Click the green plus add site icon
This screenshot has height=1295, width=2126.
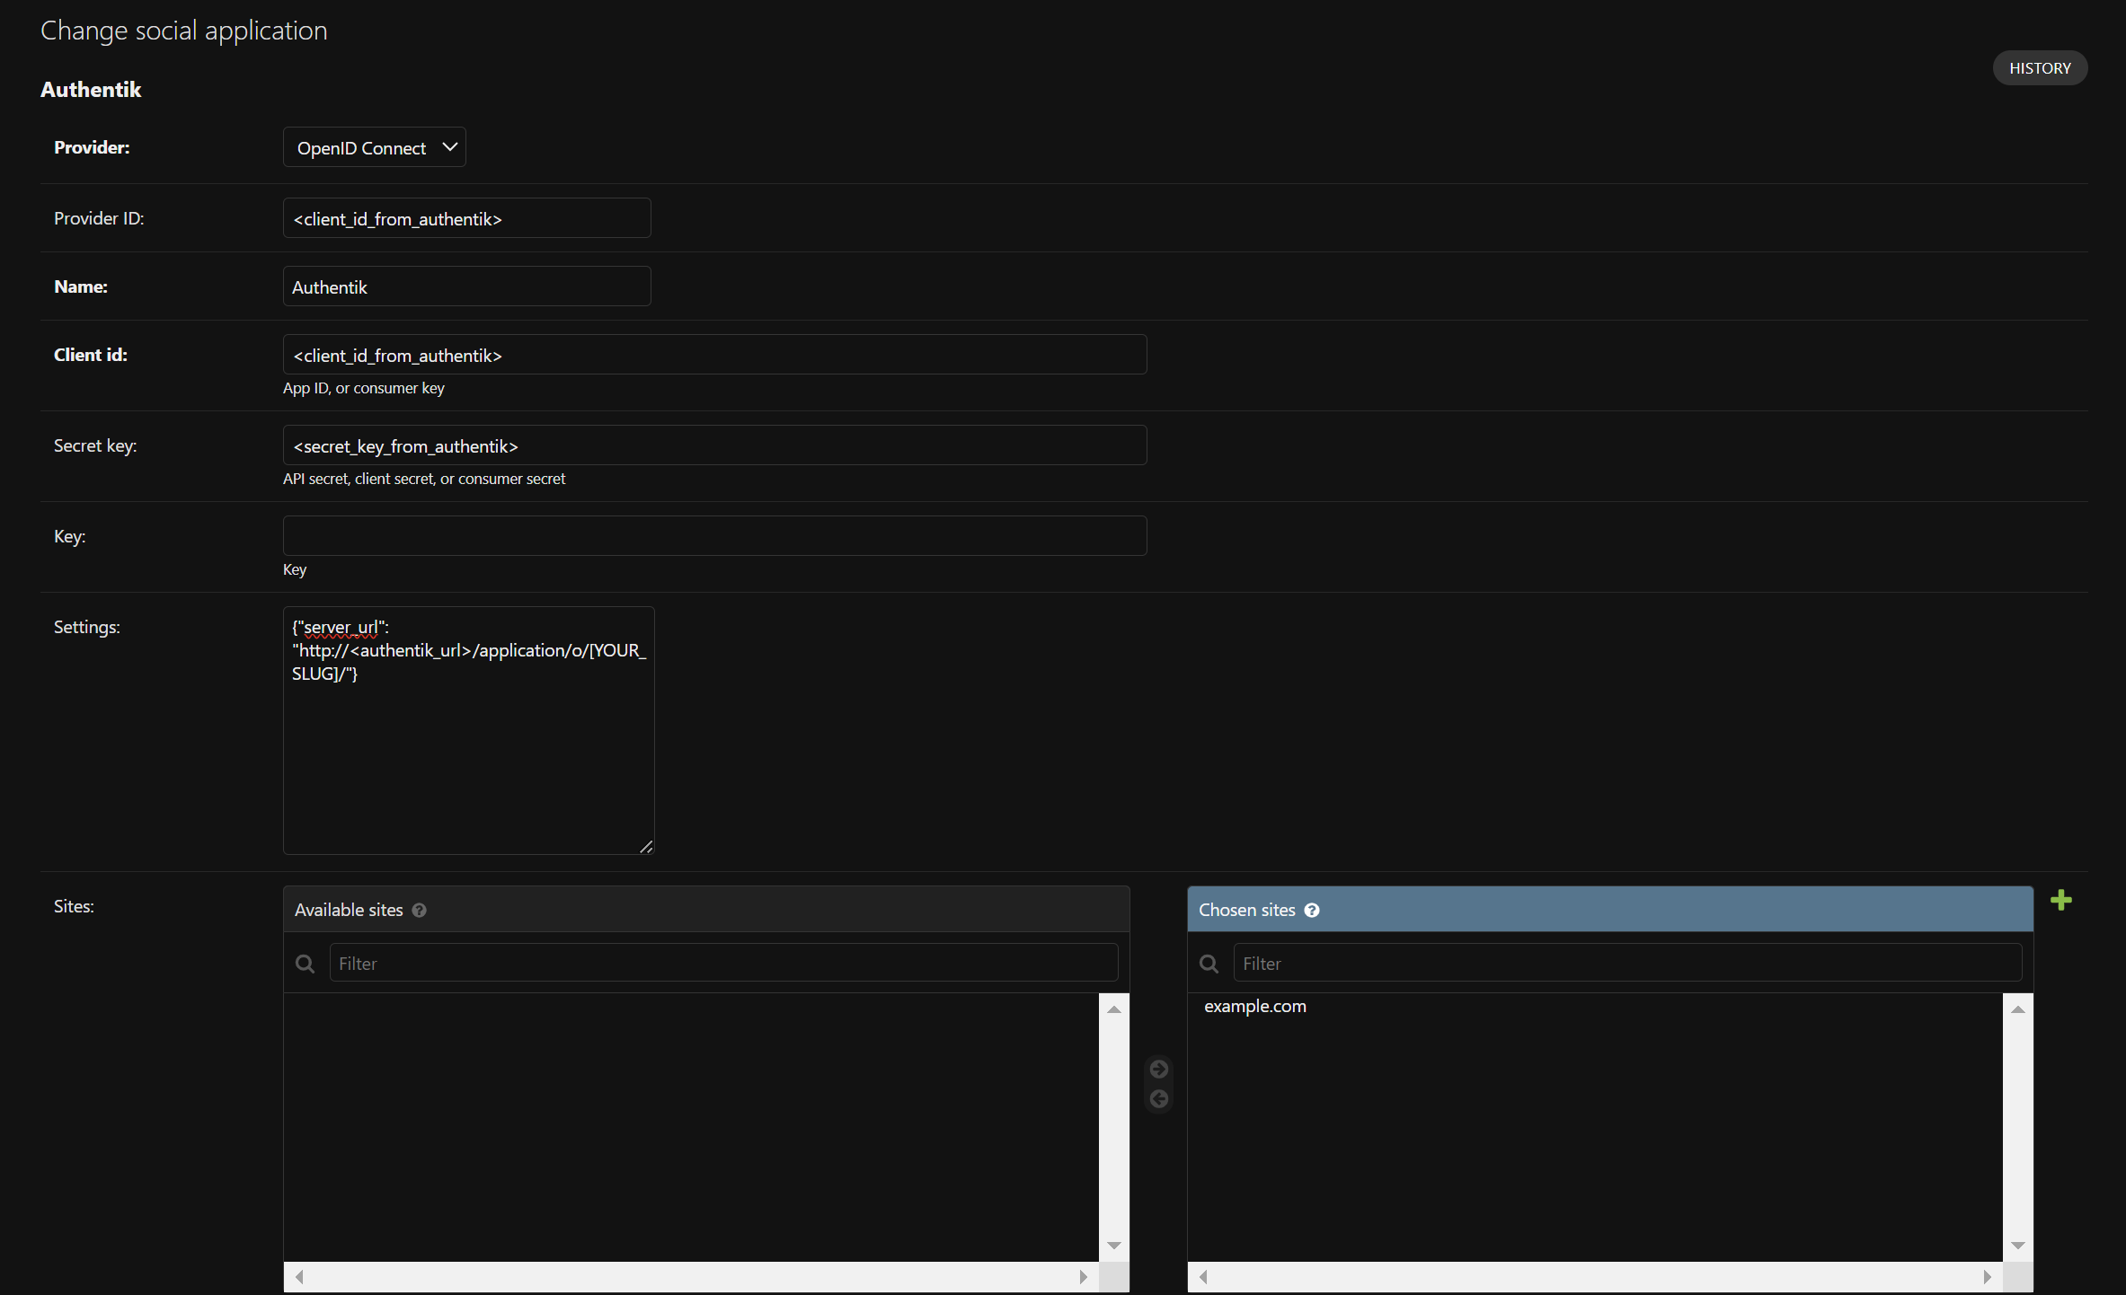tap(2060, 900)
